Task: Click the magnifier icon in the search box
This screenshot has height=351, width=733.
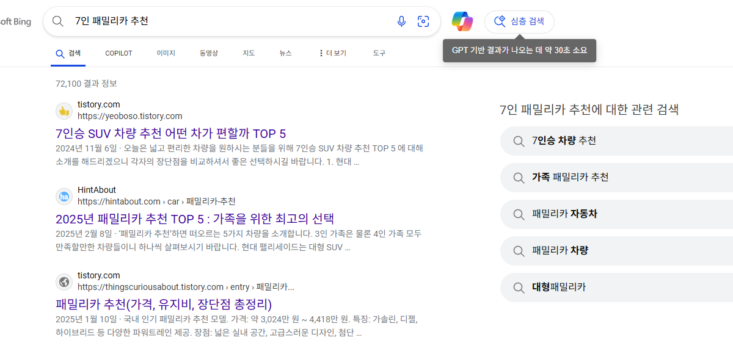Action: click(58, 21)
